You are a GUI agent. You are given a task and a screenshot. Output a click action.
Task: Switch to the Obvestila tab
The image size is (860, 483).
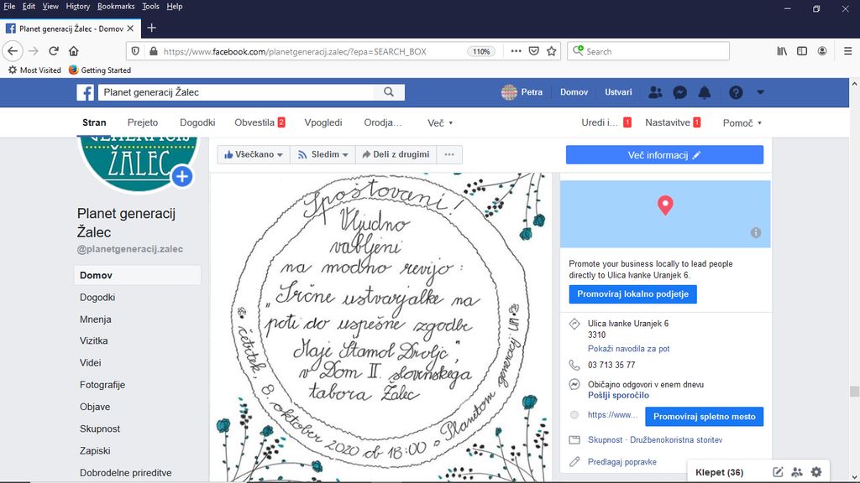[259, 122]
